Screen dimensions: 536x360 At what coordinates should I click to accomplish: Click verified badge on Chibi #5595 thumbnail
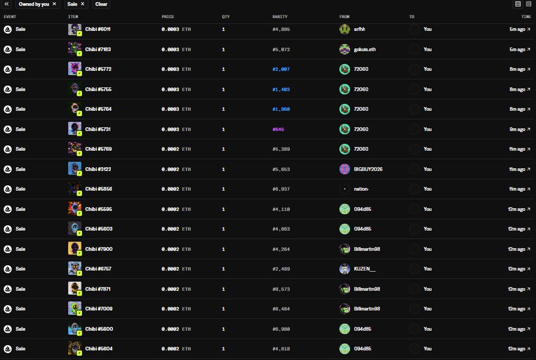(79, 214)
